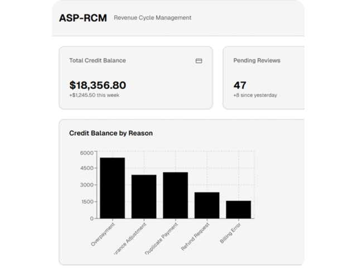Click the ASP-RCM logo title
This screenshot has width=357, height=268.
point(83,18)
